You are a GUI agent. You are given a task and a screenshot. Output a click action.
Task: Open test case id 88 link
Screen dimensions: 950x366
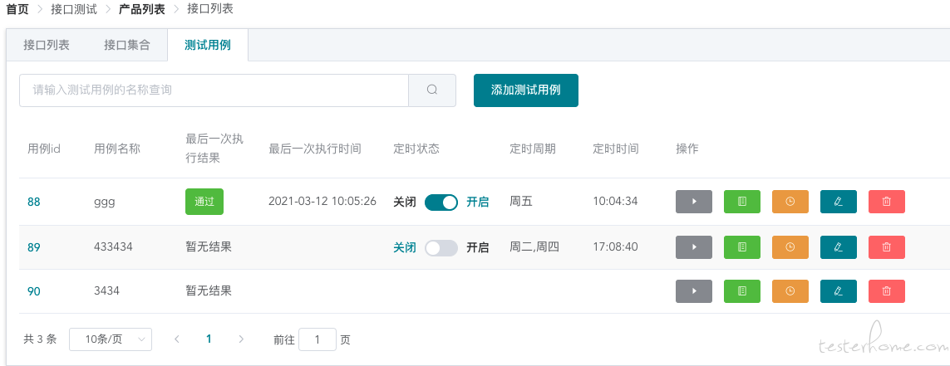click(x=34, y=202)
